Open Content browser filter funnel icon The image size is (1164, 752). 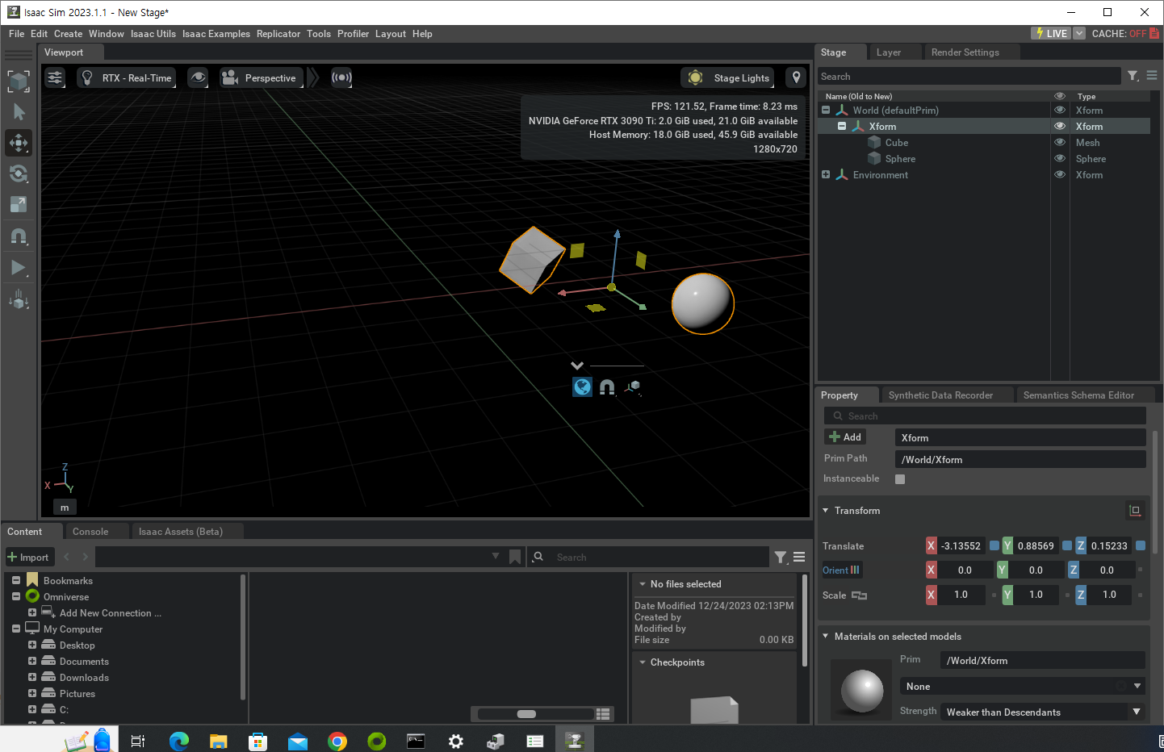tap(781, 557)
